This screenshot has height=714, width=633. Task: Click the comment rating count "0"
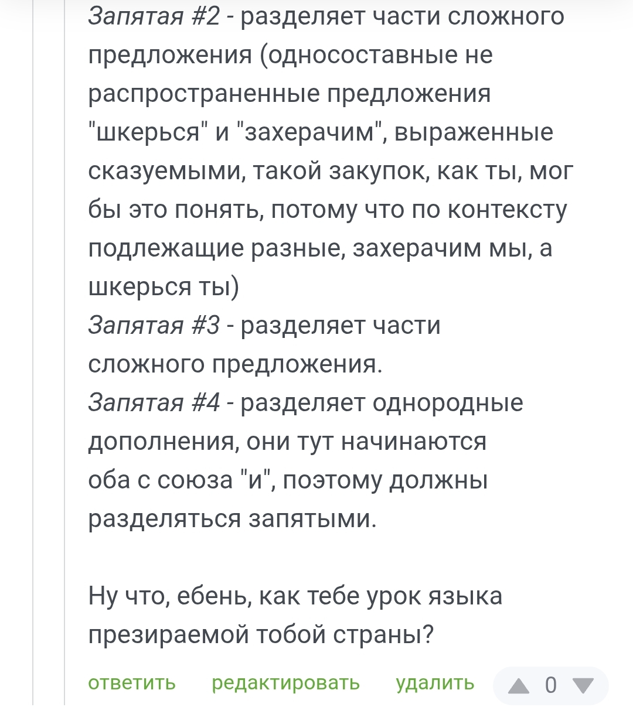tap(550, 685)
